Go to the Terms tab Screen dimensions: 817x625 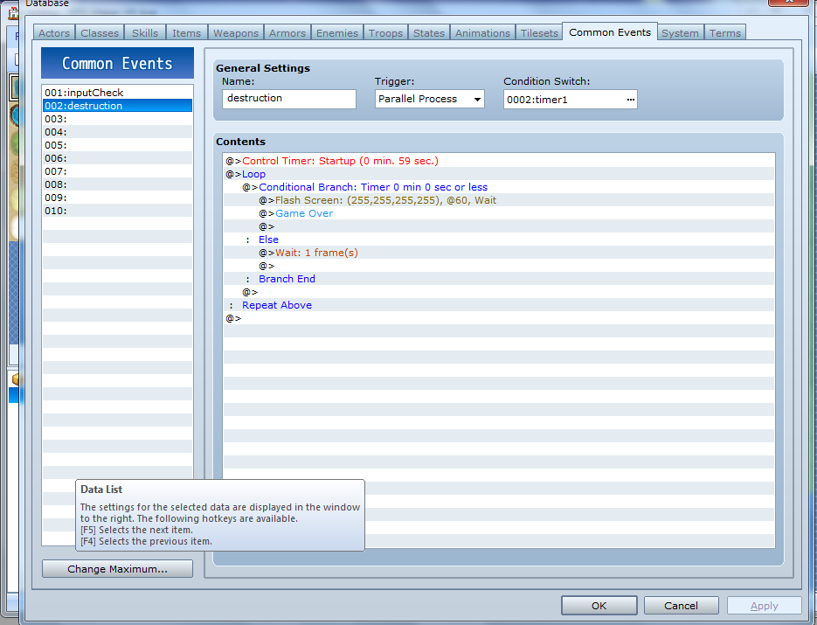tap(724, 33)
